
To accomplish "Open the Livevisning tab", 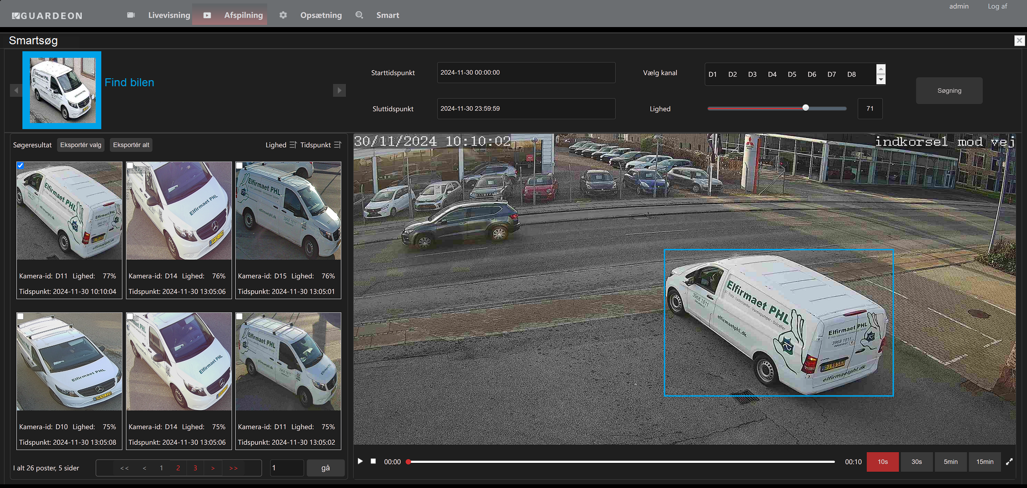I will [x=169, y=15].
